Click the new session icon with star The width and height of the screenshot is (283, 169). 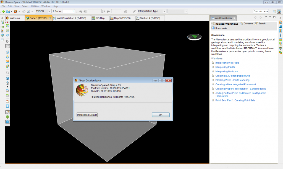[8, 11]
